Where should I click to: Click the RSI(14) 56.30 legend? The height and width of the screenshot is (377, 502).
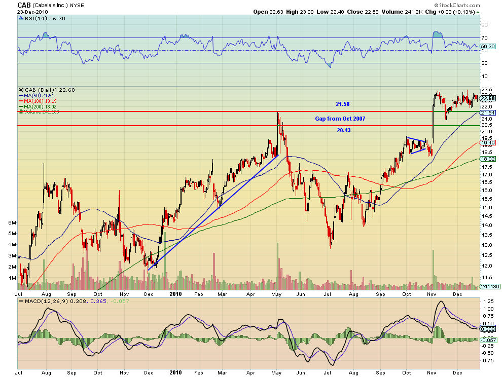[42, 19]
